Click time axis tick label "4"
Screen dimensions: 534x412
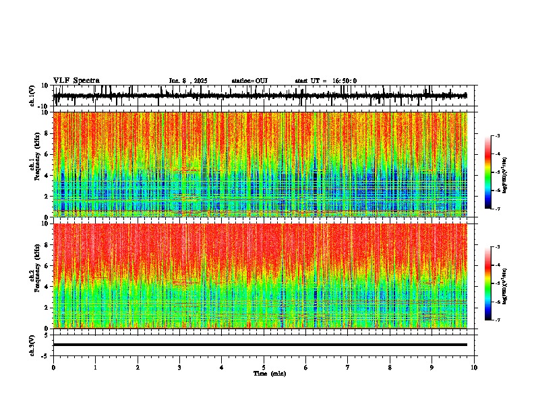(x=222, y=368)
